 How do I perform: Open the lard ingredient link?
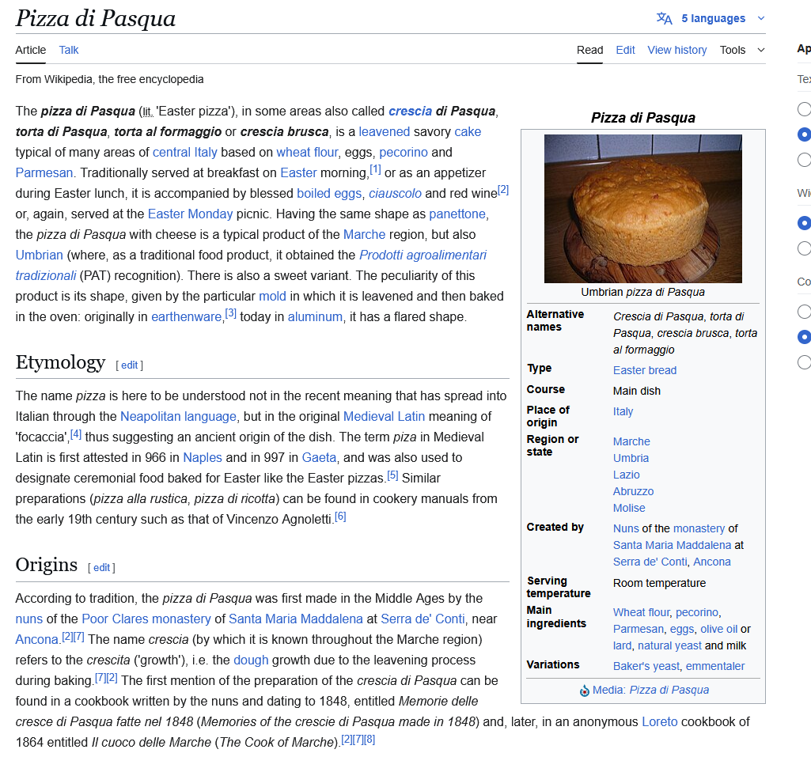point(622,645)
